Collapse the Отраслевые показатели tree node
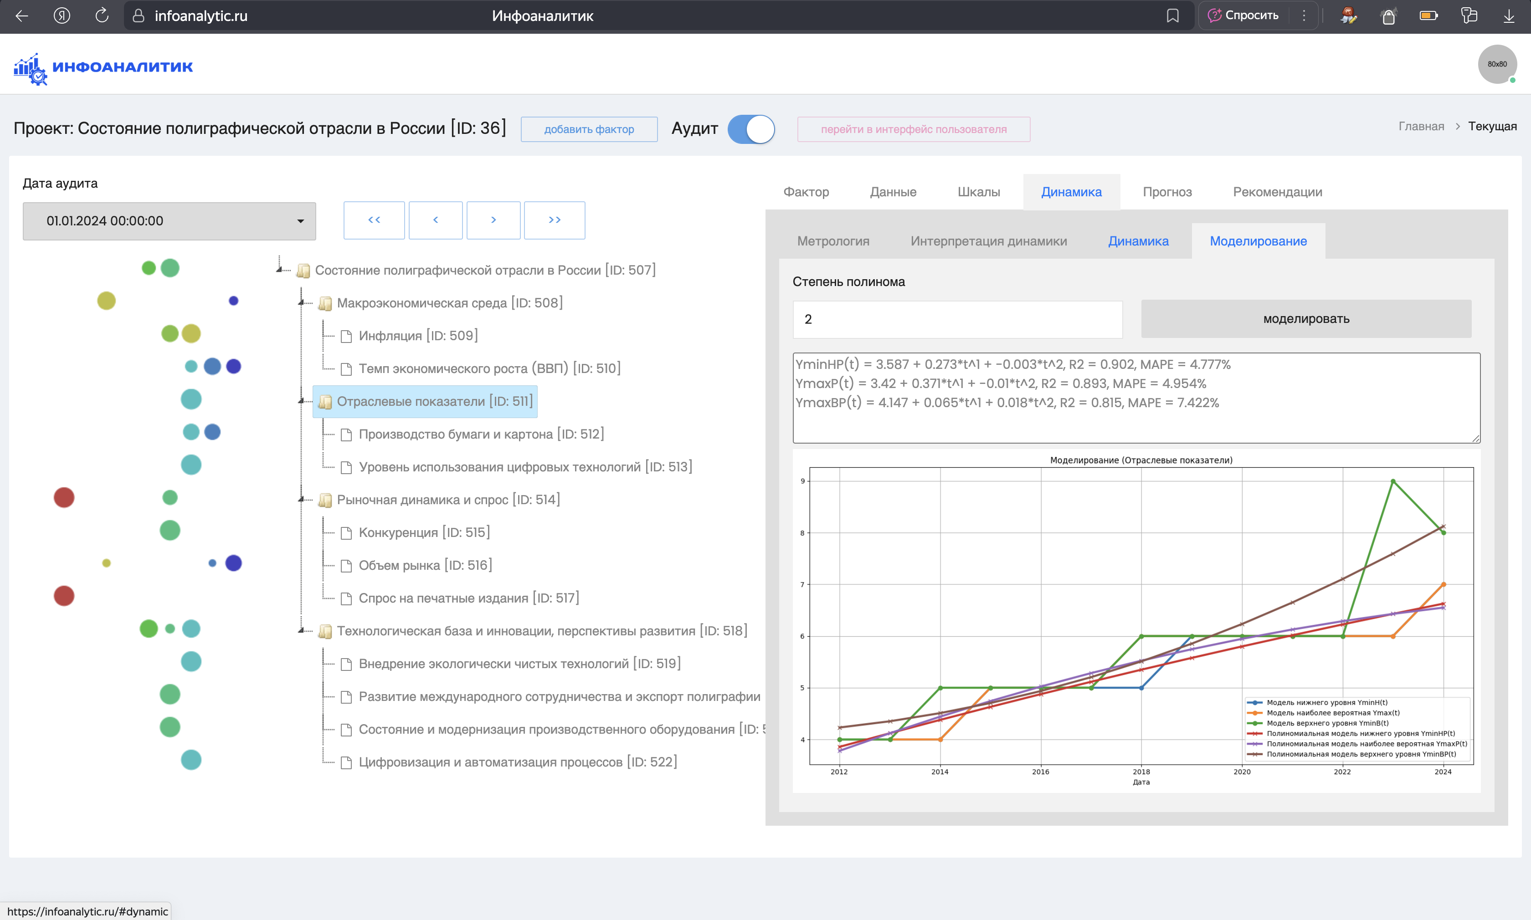The height and width of the screenshot is (920, 1531). coord(301,401)
